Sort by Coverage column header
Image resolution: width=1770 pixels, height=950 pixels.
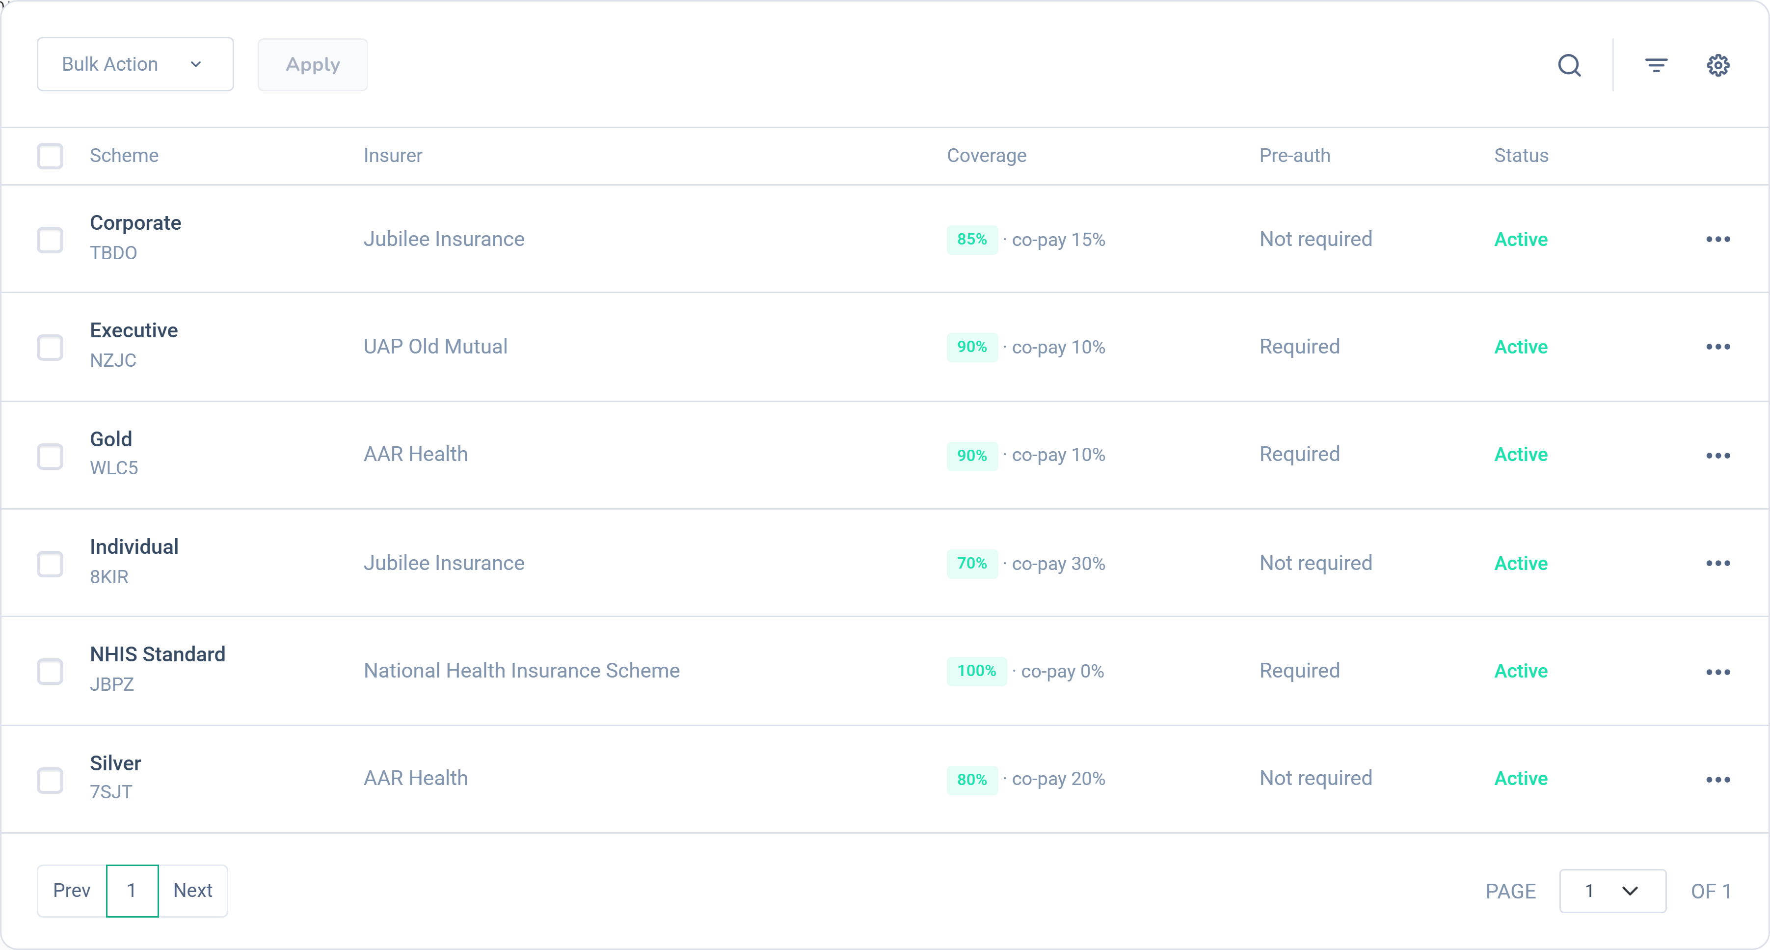click(987, 155)
